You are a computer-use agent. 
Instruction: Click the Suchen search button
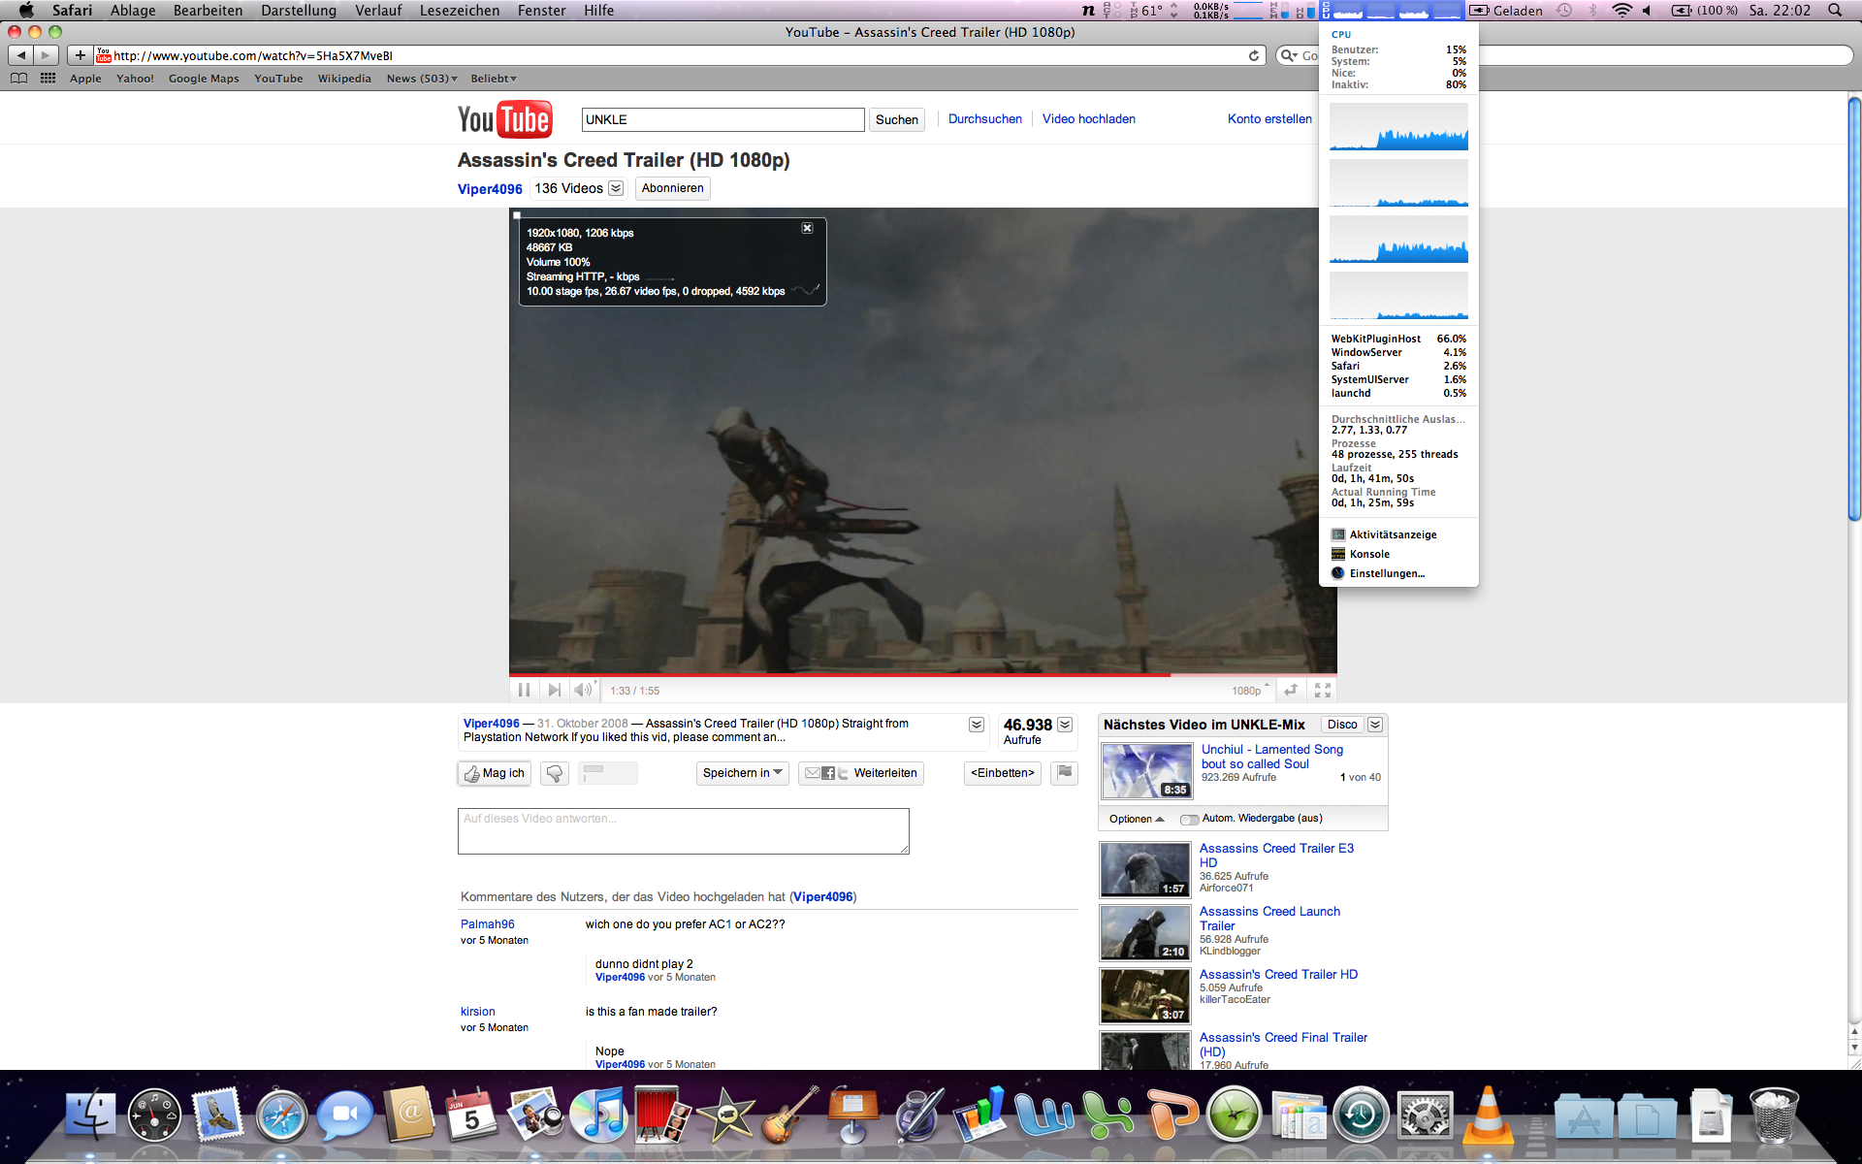tap(897, 119)
